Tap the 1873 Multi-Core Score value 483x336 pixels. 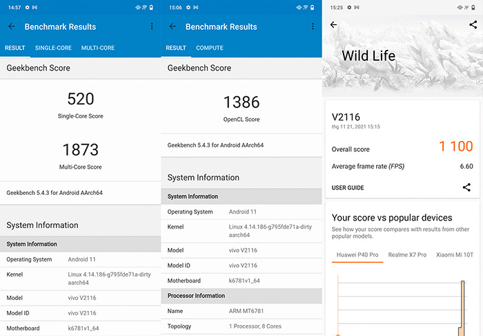(81, 149)
